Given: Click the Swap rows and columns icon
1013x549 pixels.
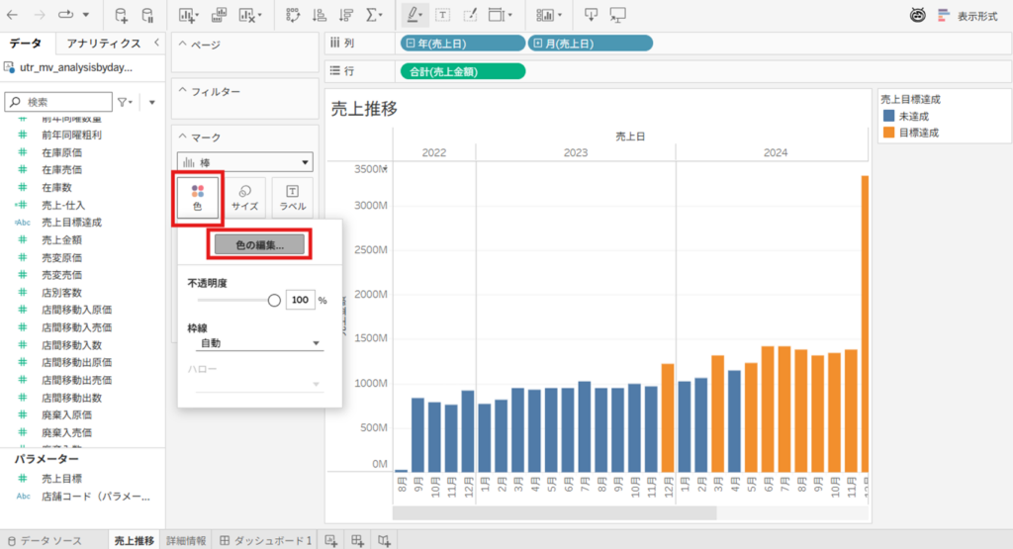Looking at the screenshot, I should point(293,15).
